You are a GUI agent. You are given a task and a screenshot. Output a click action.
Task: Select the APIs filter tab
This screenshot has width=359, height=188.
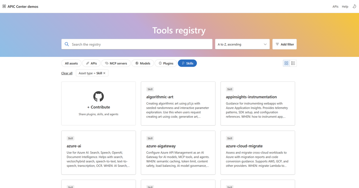[x=91, y=63]
